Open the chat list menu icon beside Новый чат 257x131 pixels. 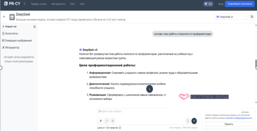pyautogui.click(x=34, y=27)
